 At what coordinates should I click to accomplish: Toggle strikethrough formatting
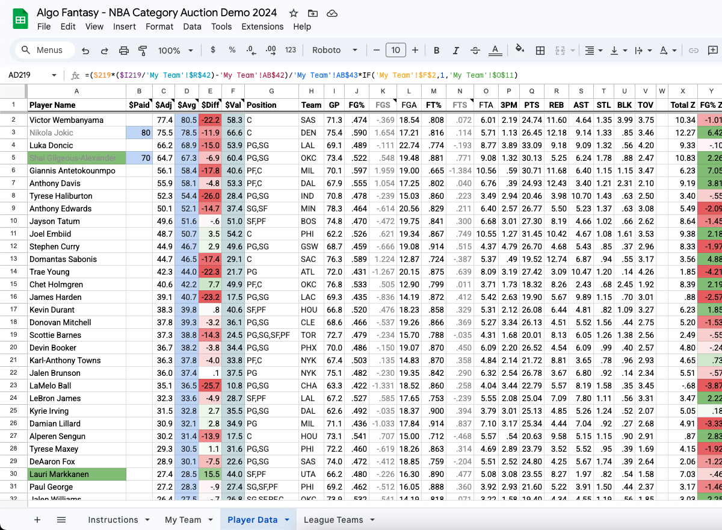(475, 51)
